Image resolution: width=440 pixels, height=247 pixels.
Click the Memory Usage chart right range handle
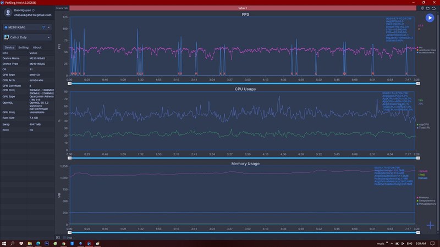point(418,232)
